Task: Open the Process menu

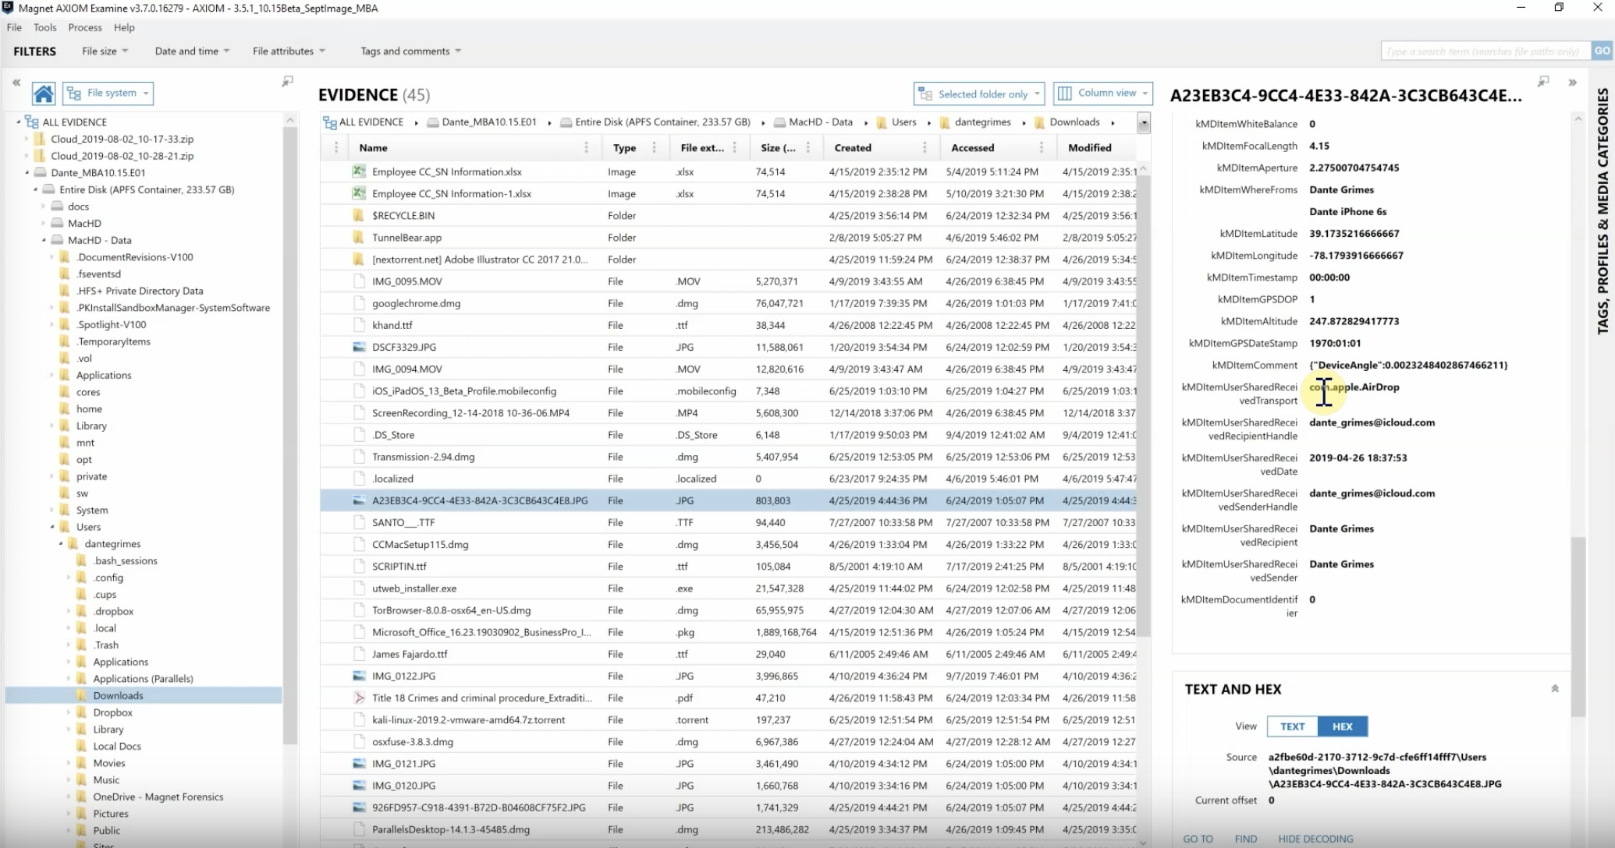Action: click(x=85, y=27)
